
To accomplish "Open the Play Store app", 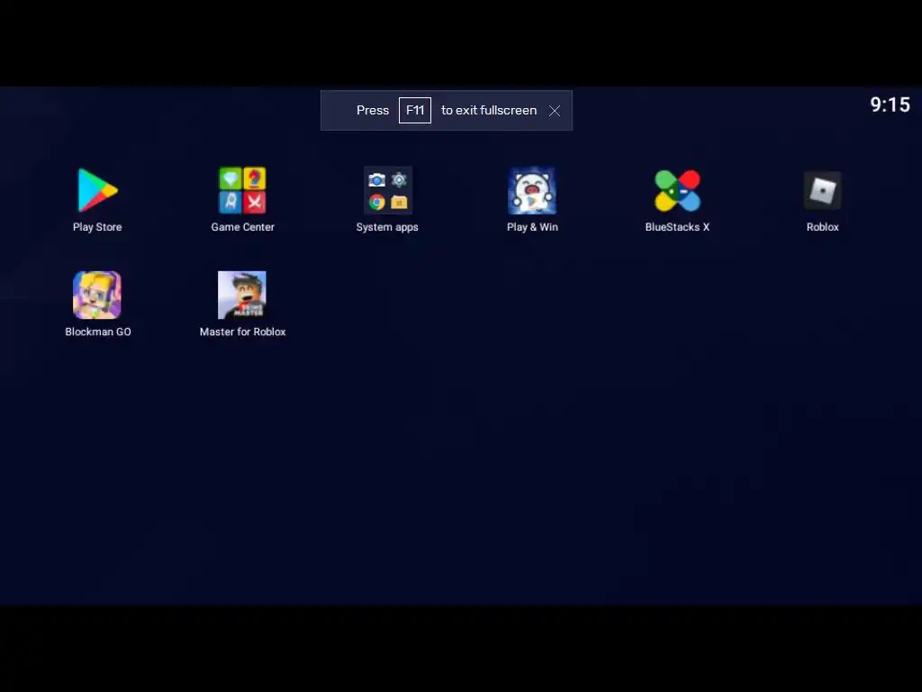I will (97, 190).
